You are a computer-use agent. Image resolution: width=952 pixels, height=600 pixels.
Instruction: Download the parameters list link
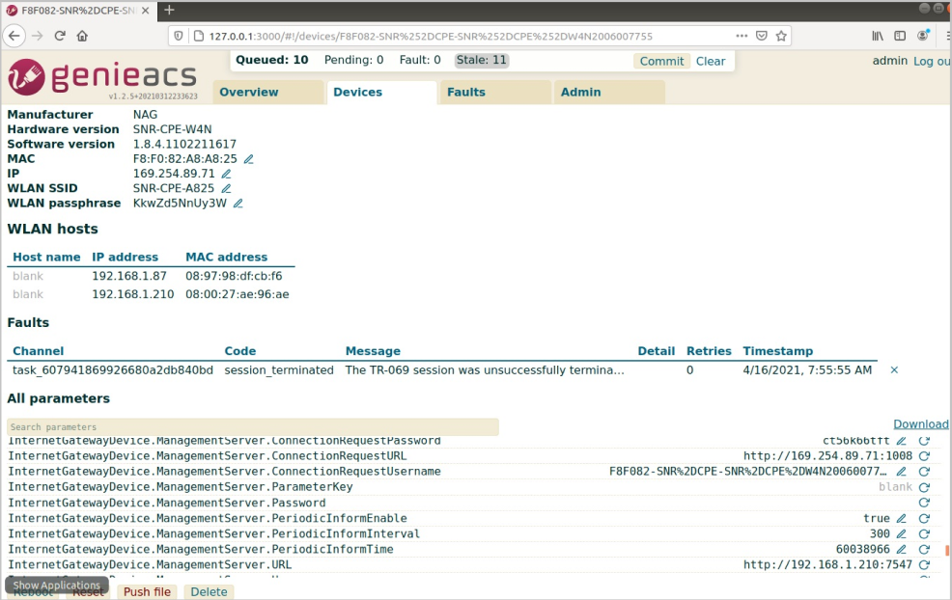[920, 424]
